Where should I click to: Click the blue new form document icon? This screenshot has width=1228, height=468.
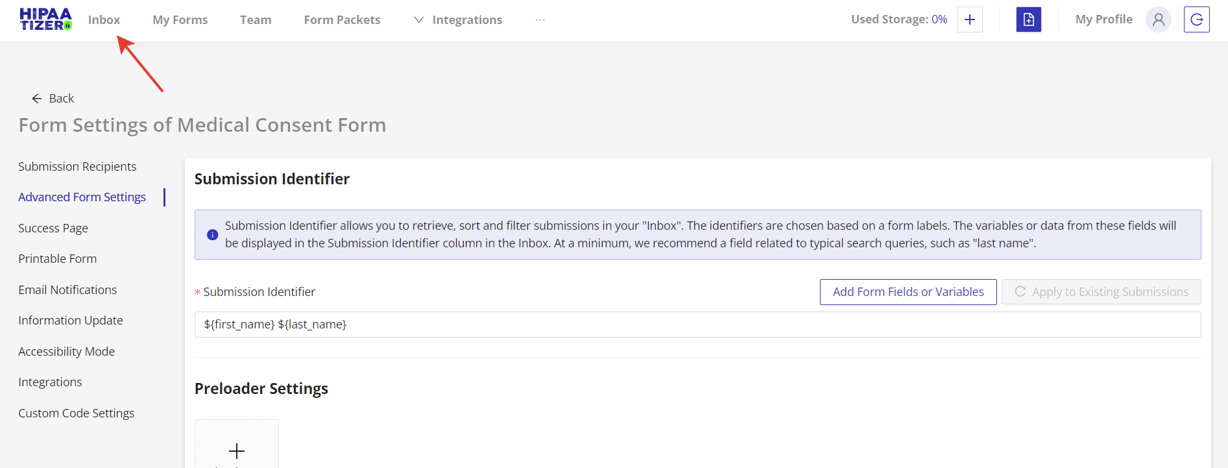click(x=1028, y=19)
